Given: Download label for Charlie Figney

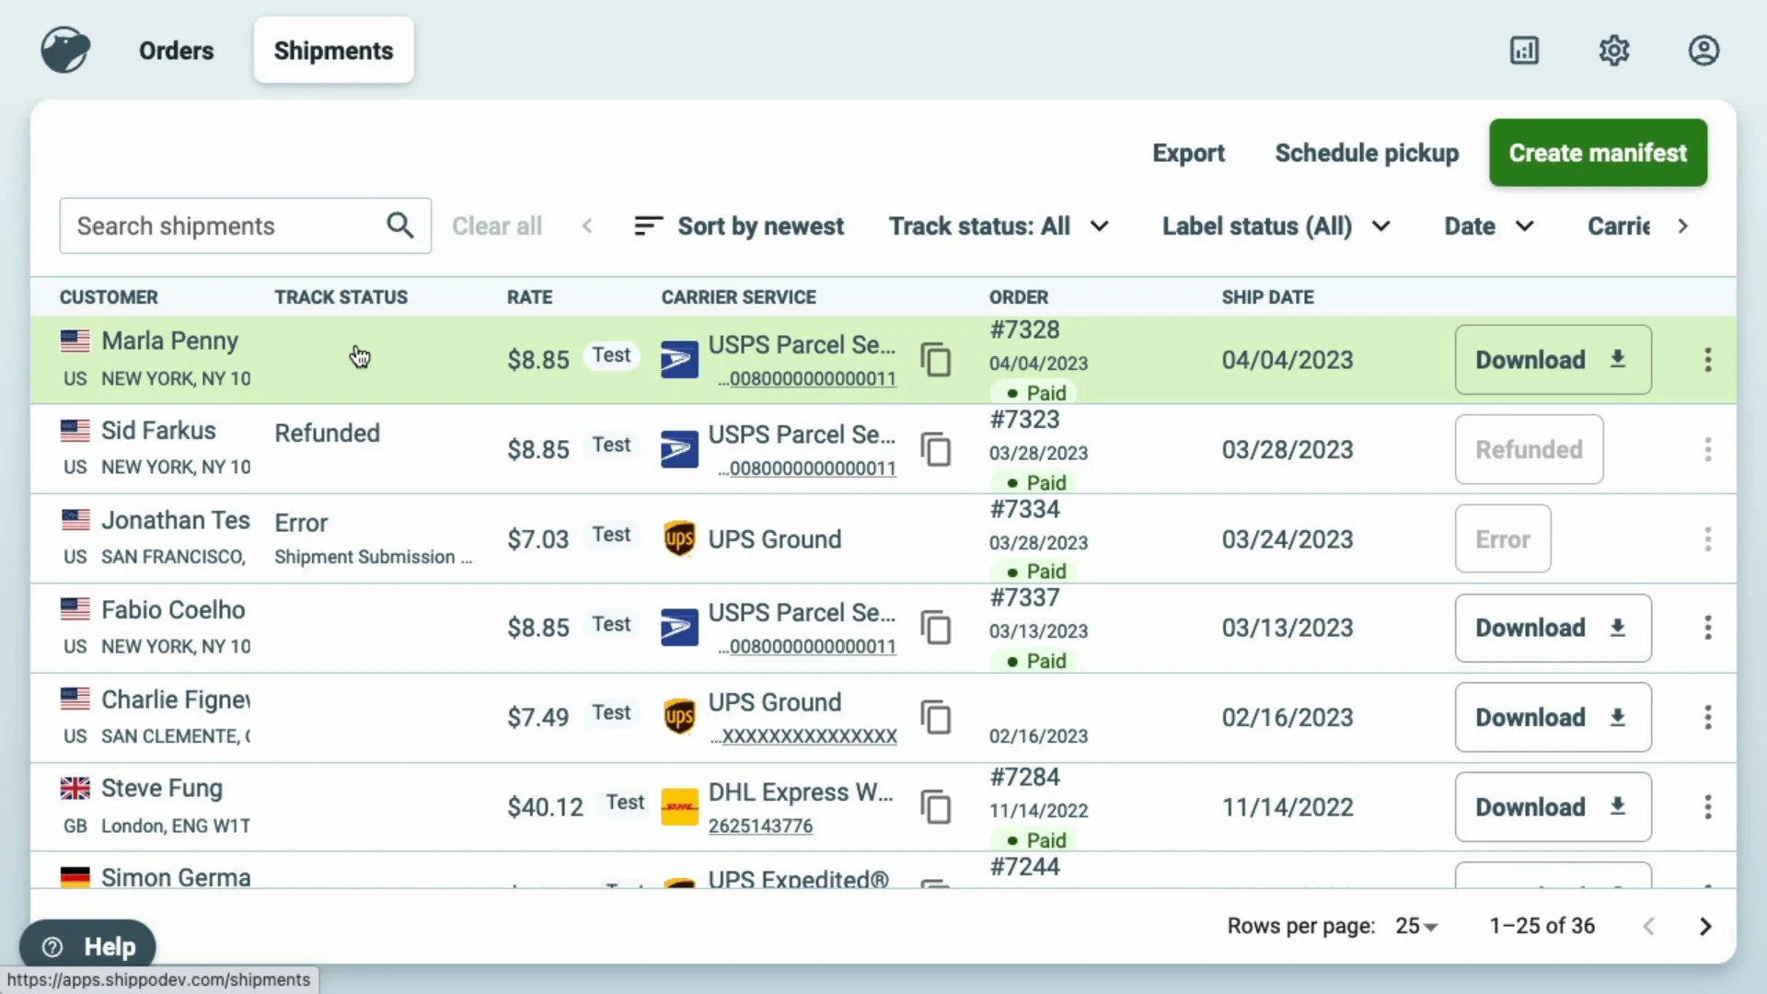Looking at the screenshot, I should tap(1553, 717).
